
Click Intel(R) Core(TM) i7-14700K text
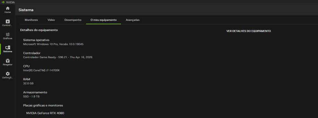[x=41, y=71]
